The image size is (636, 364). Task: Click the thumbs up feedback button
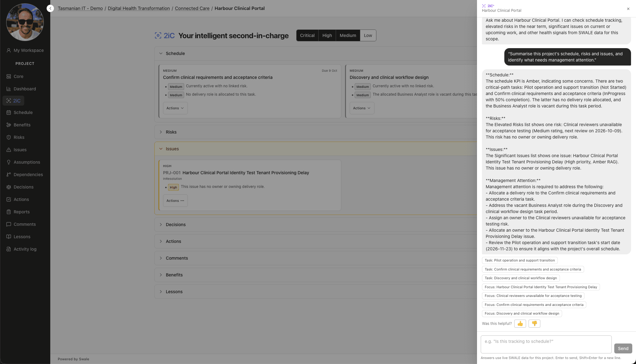coord(520,324)
